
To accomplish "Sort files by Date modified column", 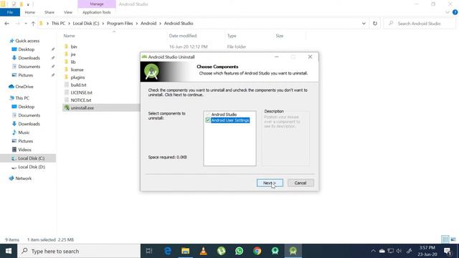I will point(183,36).
